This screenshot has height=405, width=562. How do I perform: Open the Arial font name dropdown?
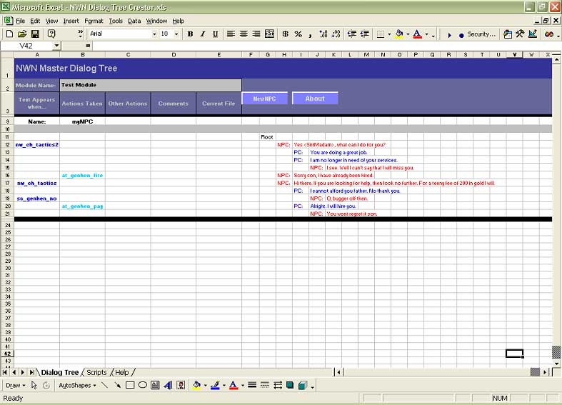(x=153, y=34)
